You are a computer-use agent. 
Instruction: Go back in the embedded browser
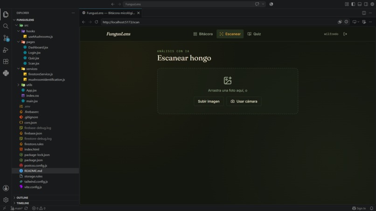84,22
